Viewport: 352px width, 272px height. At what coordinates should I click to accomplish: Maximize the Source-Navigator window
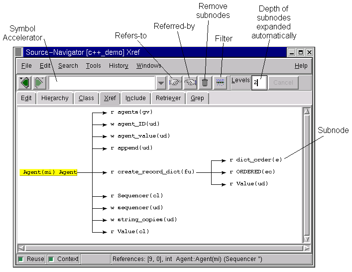300,53
